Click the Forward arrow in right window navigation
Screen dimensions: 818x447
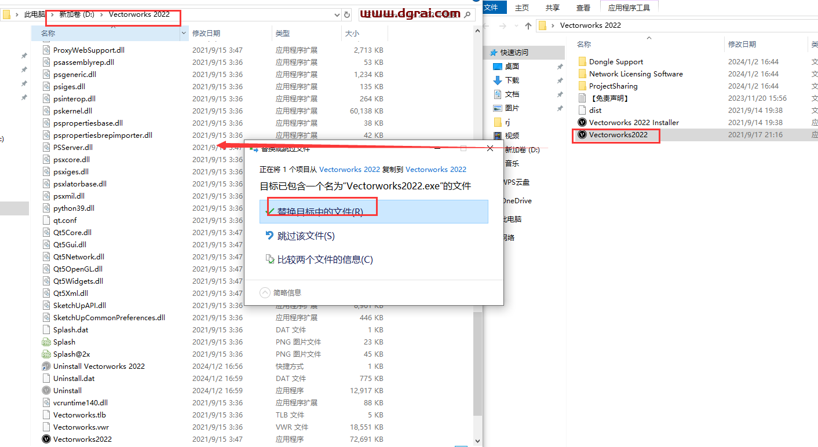(x=502, y=25)
